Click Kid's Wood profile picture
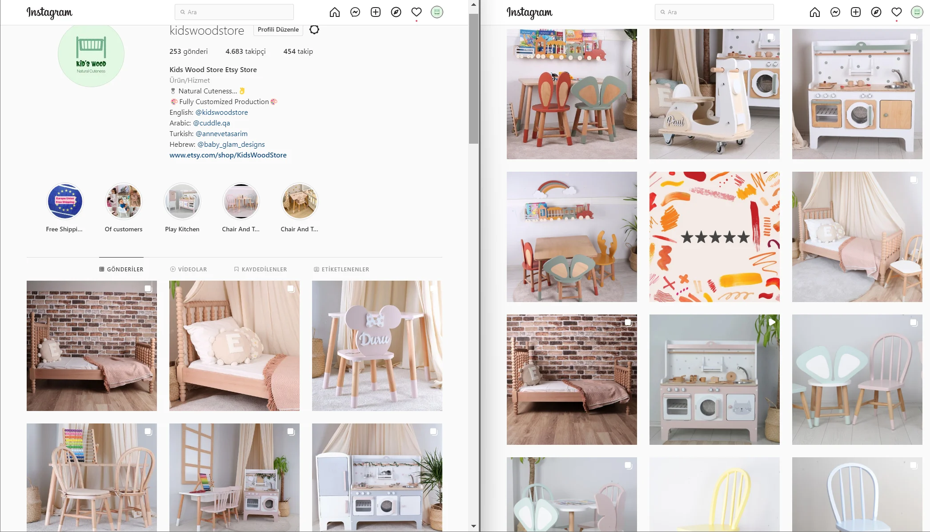Viewport: 930px width, 532px height. pyautogui.click(x=91, y=56)
